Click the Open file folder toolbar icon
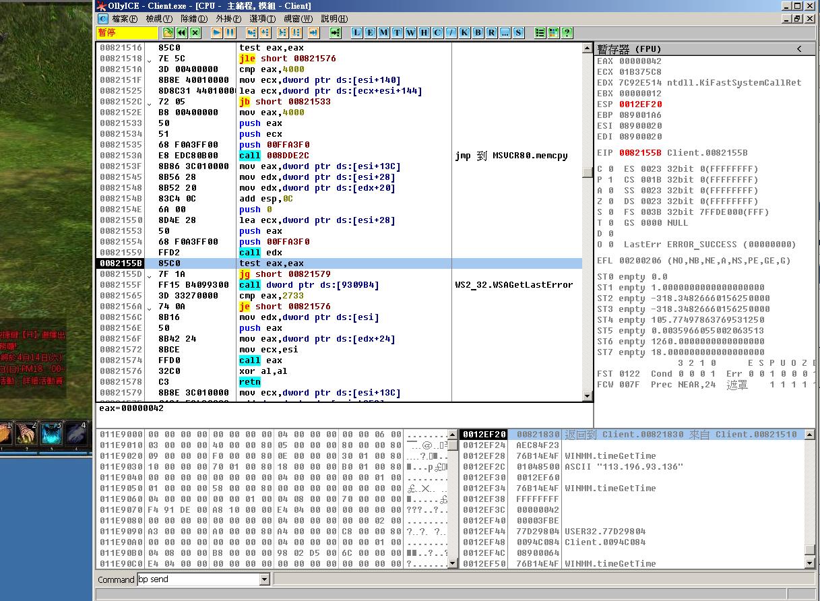 tap(168, 32)
